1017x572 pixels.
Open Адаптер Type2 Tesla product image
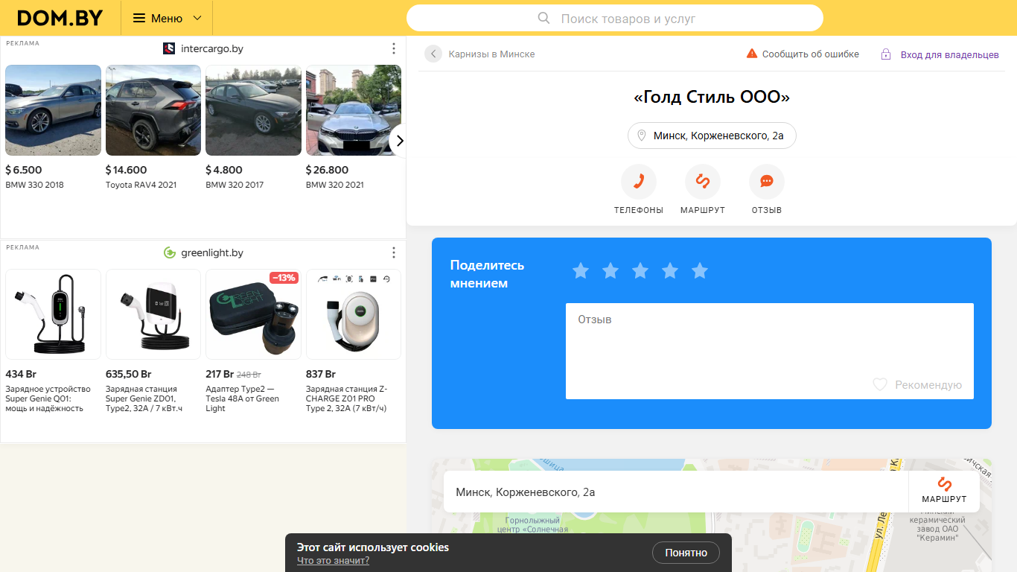(x=253, y=314)
